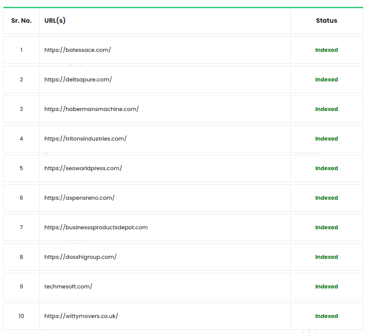Open the seoworldpress.com URL

point(83,168)
